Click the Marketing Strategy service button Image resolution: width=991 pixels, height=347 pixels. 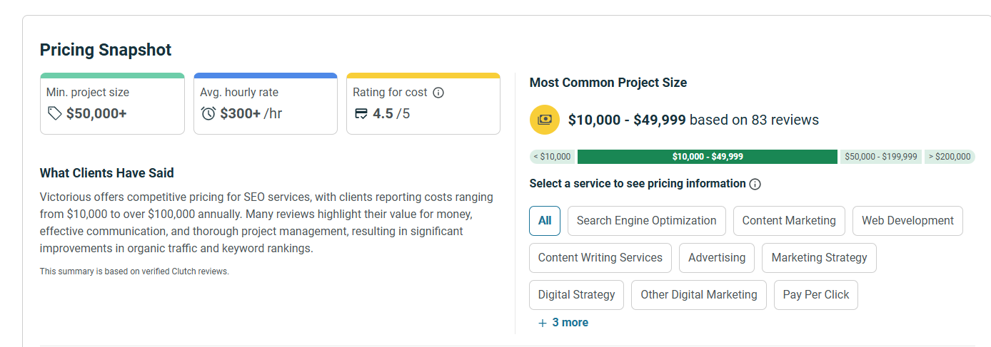coord(819,258)
